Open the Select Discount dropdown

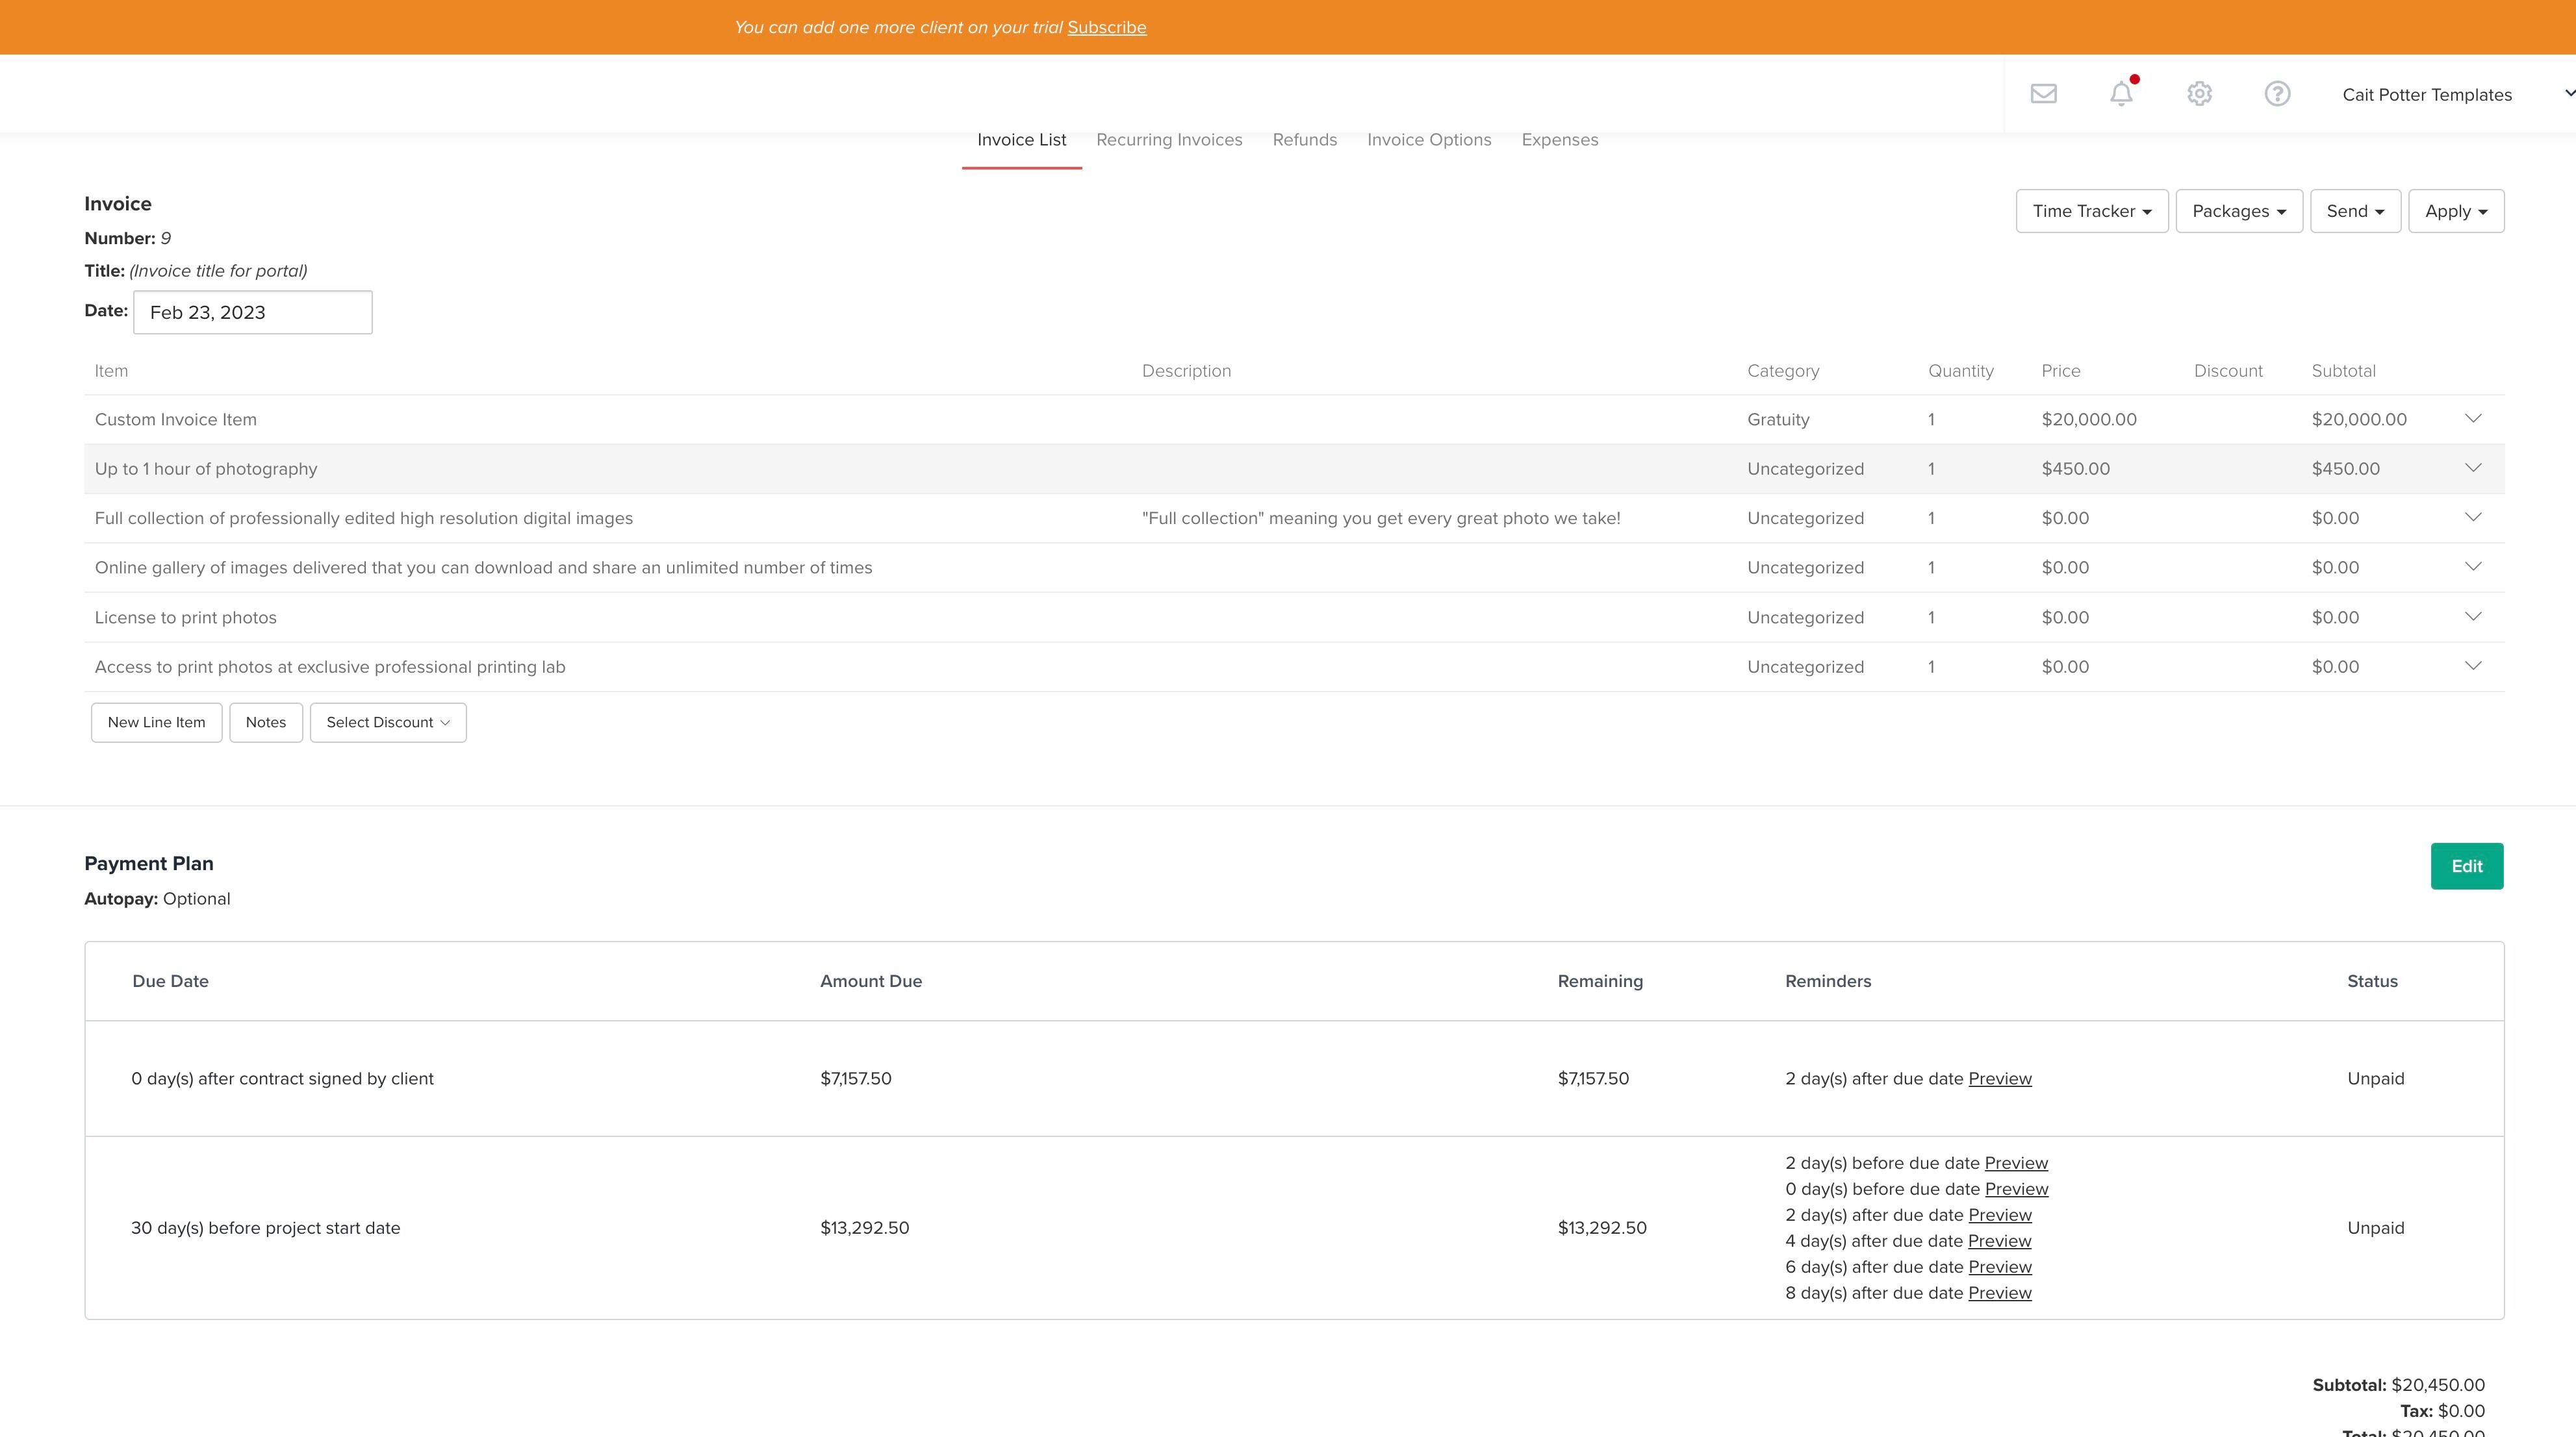(388, 723)
